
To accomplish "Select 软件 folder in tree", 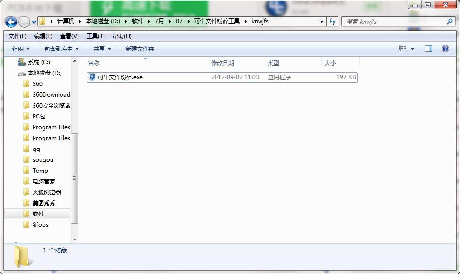I will [x=38, y=214].
